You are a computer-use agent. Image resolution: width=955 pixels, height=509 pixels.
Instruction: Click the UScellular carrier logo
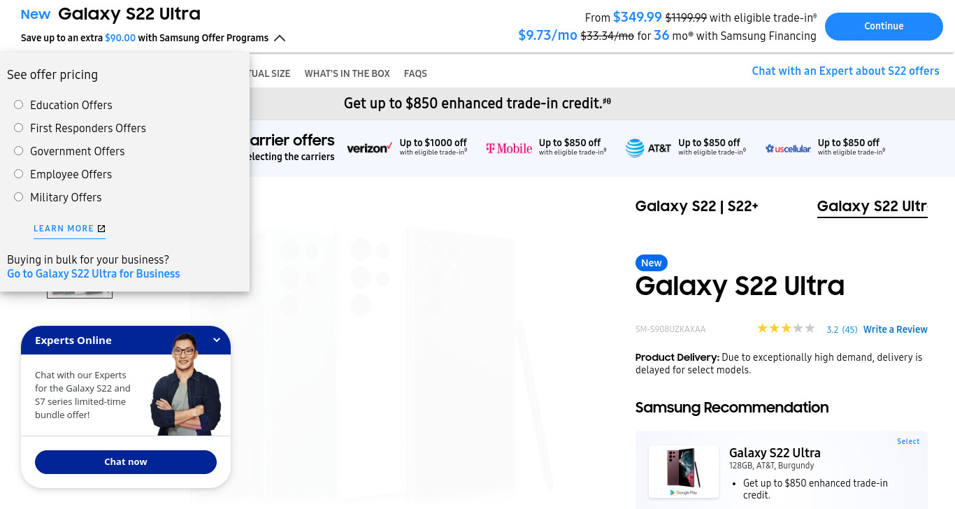click(788, 148)
